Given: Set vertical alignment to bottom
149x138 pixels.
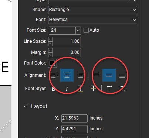Looking at the screenshot, I should tap(122, 76).
